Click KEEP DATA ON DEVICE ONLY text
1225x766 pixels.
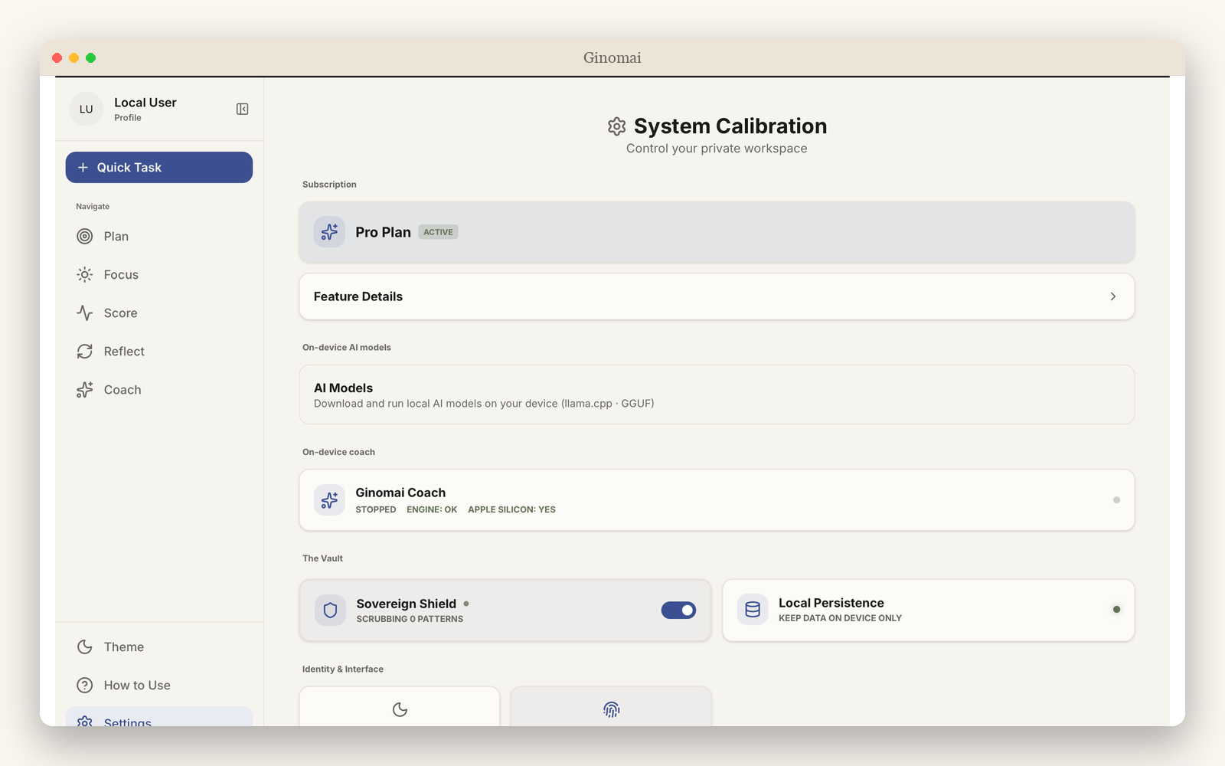tap(840, 618)
